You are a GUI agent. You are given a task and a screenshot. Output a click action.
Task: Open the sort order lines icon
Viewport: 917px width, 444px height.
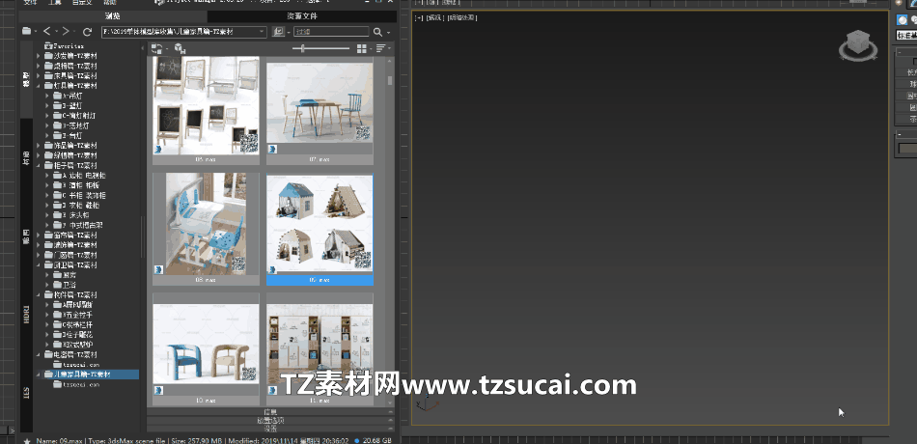(x=380, y=48)
